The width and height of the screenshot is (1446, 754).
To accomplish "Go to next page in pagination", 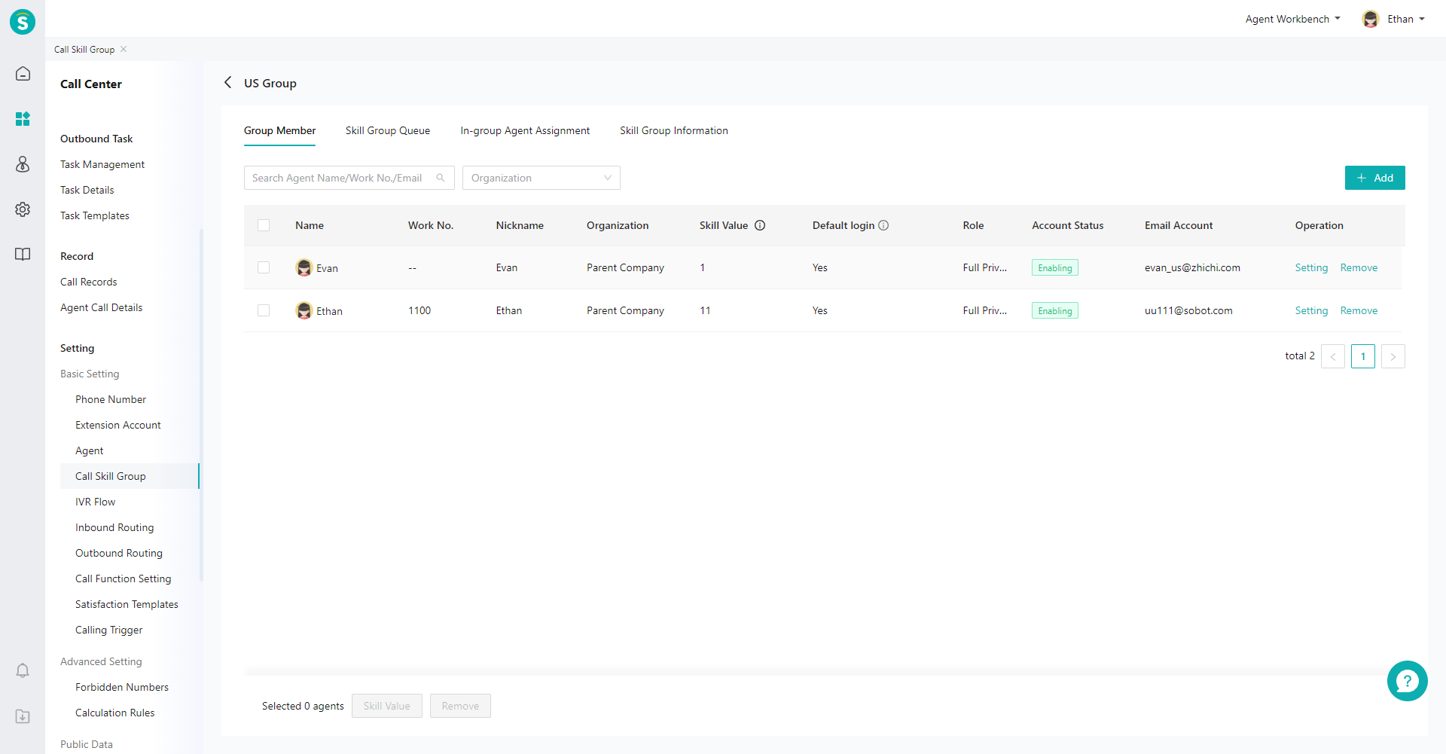I will (1393, 356).
